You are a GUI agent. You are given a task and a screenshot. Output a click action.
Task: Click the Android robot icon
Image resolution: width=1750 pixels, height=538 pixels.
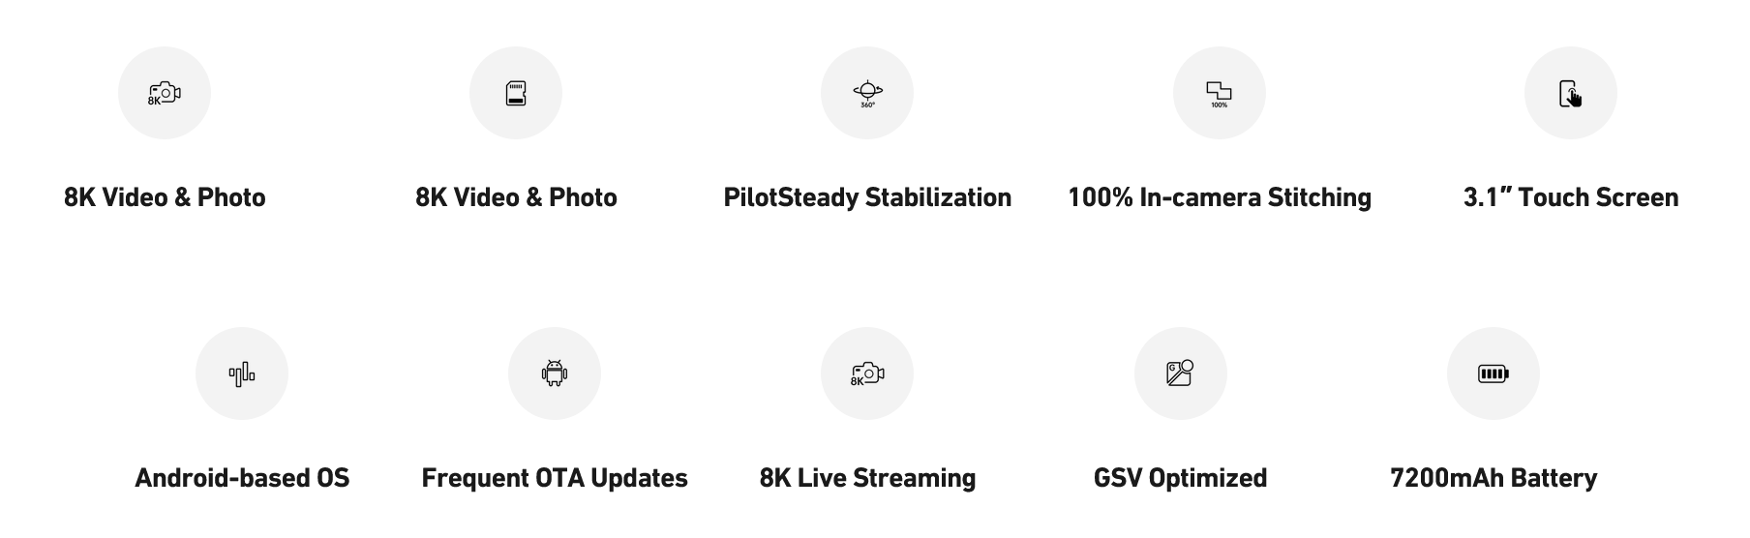(555, 374)
